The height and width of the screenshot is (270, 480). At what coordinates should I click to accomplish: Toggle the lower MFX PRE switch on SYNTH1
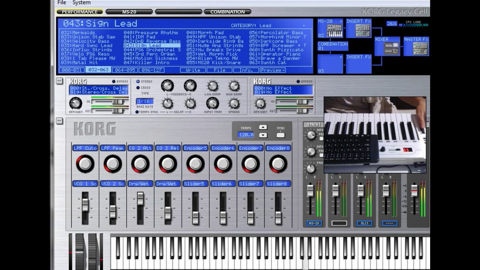point(321,154)
